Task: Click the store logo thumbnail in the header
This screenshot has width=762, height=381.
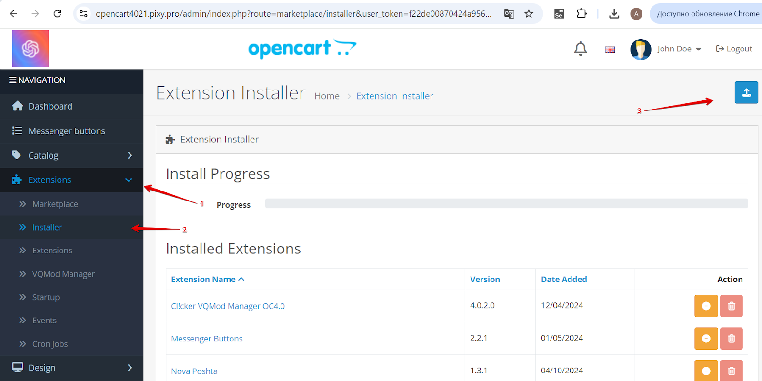Action: (x=30, y=49)
